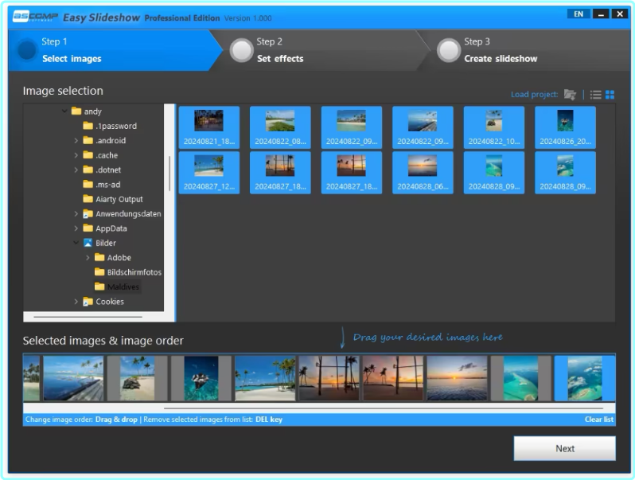This screenshot has width=635, height=480.
Task: Select the Step 1 circle indicator
Action: [x=27, y=50]
